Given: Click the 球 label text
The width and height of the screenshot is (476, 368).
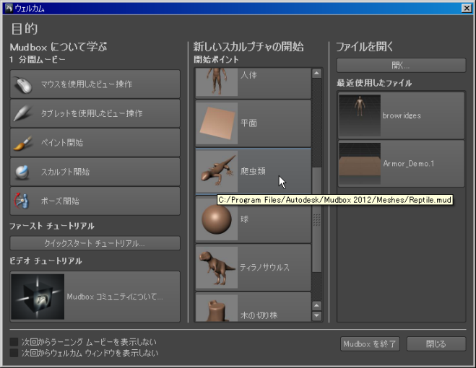Looking at the screenshot, I should [244, 219].
